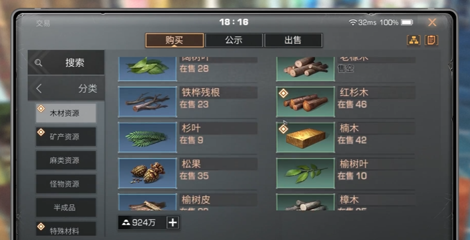Click the plus icon beside 924万
Viewport: 470px width, 240px height.
coord(173,222)
